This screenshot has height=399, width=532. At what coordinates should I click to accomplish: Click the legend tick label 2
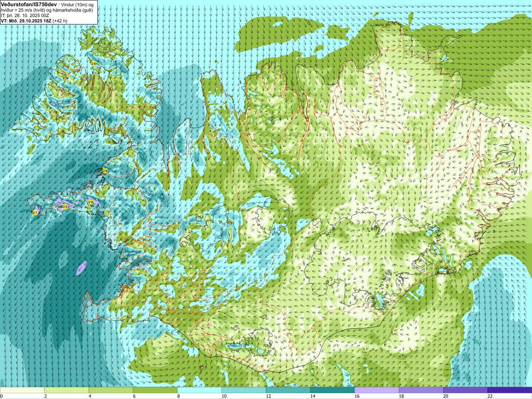(x=46, y=396)
